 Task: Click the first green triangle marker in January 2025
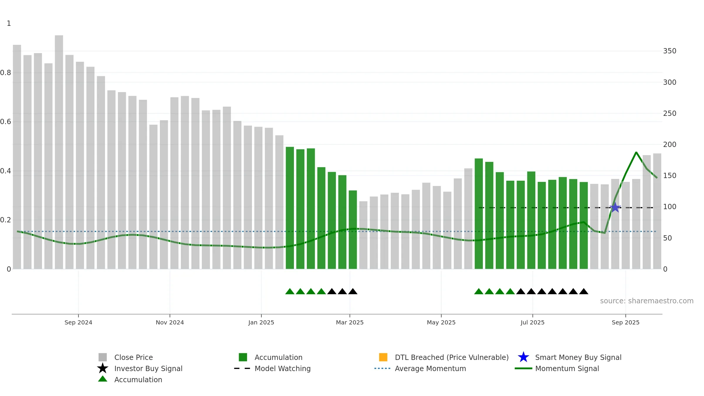click(x=290, y=291)
